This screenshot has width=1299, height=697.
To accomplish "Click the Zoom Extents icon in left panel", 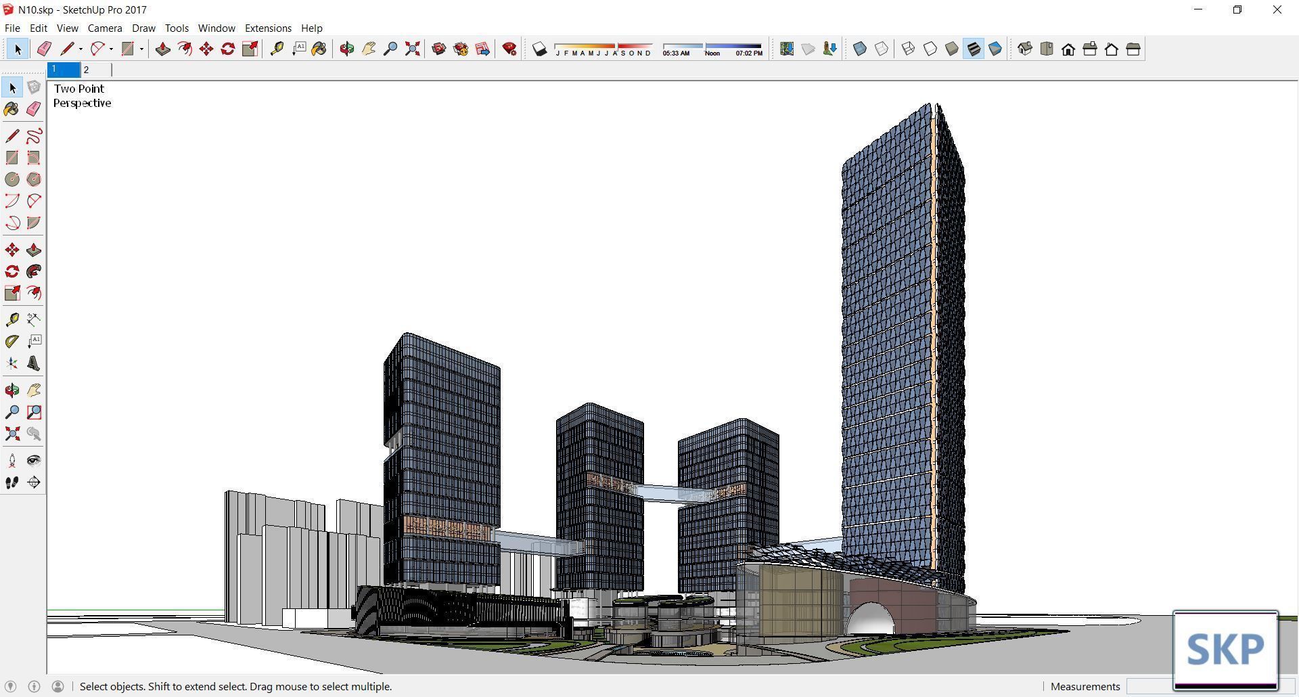I will (x=12, y=434).
